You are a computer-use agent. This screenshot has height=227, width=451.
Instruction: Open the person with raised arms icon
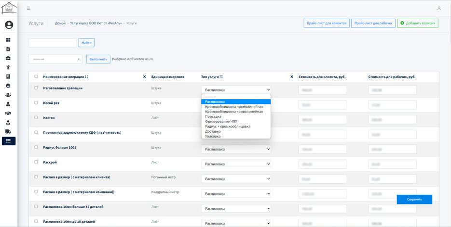(8, 67)
